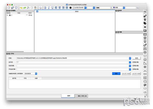The height and width of the screenshot is (109, 153).
Task: Click the Print icon in toolbar
Action: [41, 8]
